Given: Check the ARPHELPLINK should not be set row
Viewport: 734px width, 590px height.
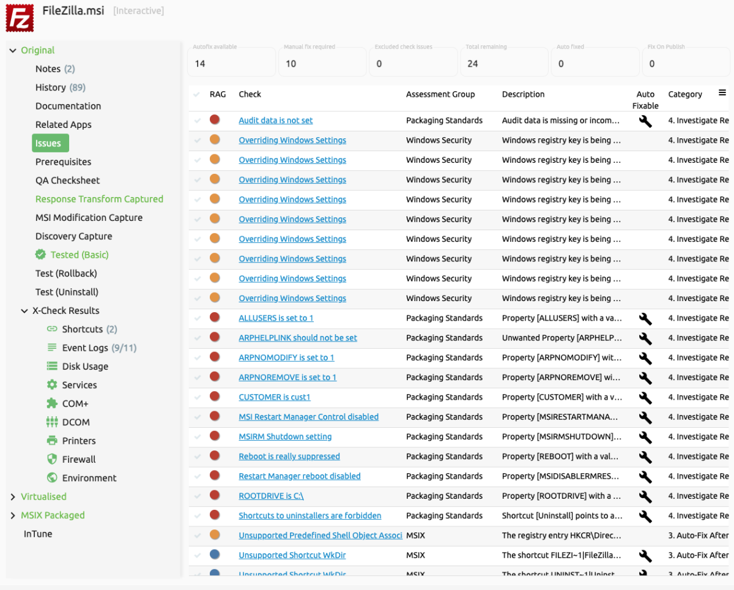Looking at the screenshot, I should point(197,338).
